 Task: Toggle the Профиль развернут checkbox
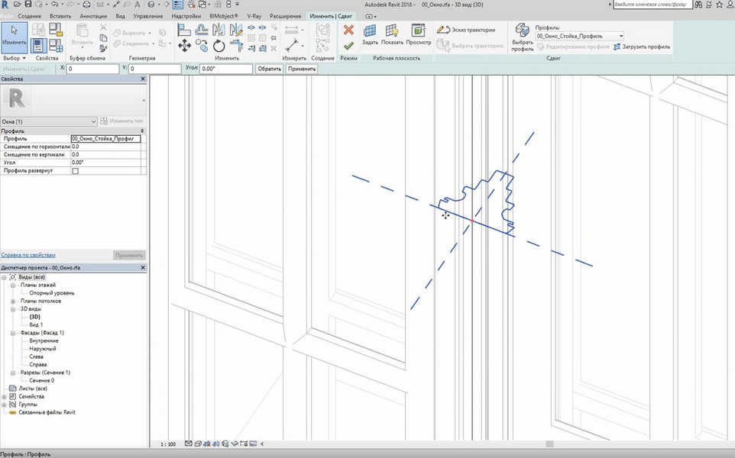[75, 171]
